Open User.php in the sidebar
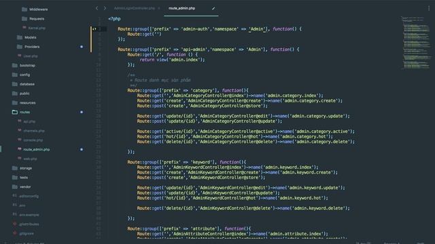The width and height of the screenshot is (435, 244). tap(31, 56)
